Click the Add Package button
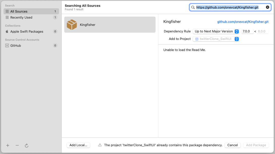 (x=256, y=145)
